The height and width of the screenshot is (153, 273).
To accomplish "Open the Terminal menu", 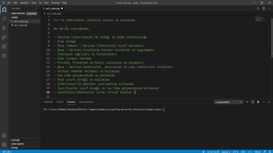I will (x=55, y=3).
